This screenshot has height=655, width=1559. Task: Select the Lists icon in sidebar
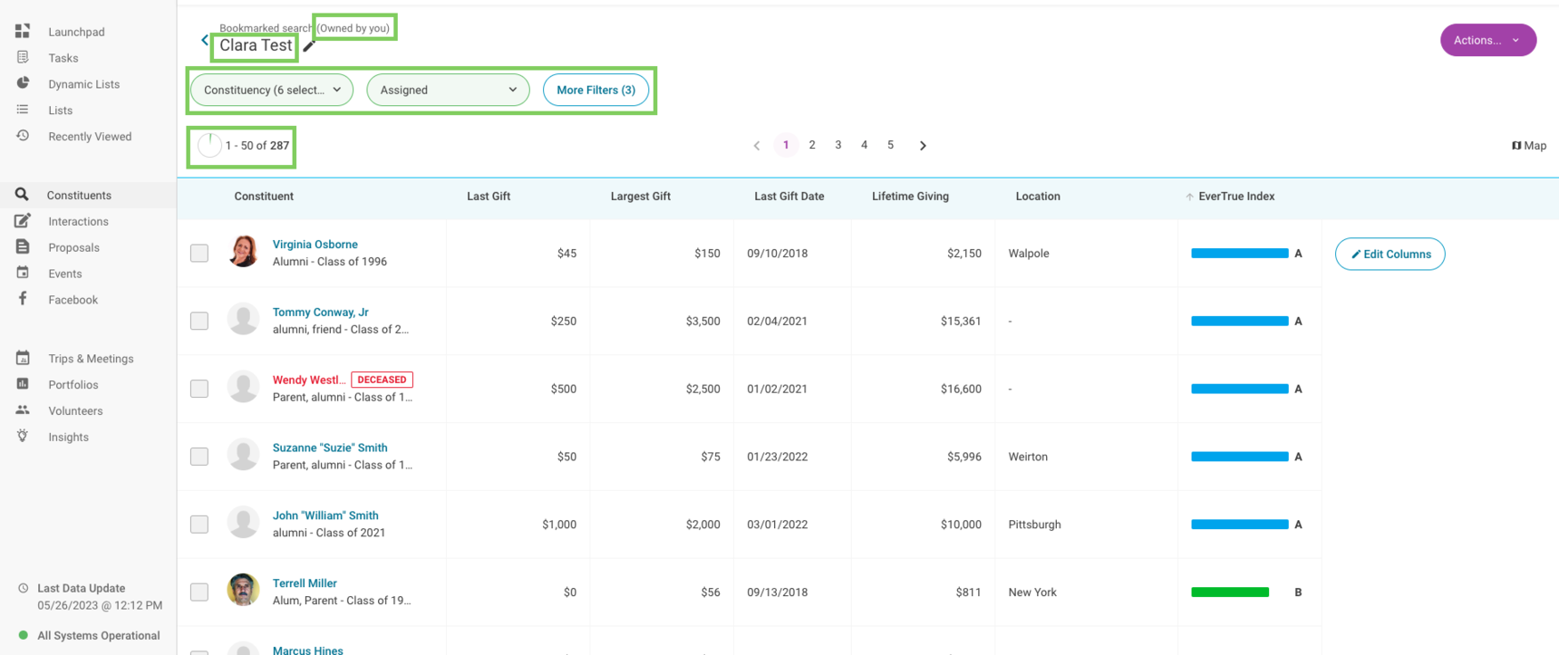coord(23,110)
